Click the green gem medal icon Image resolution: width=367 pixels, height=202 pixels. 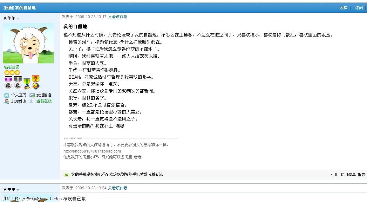27,83
